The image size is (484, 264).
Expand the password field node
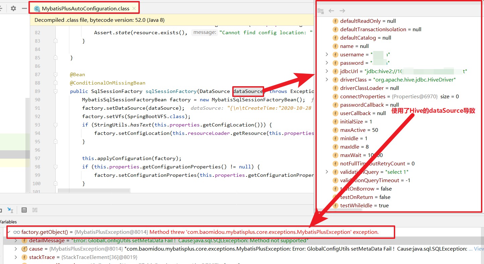[x=327, y=63]
